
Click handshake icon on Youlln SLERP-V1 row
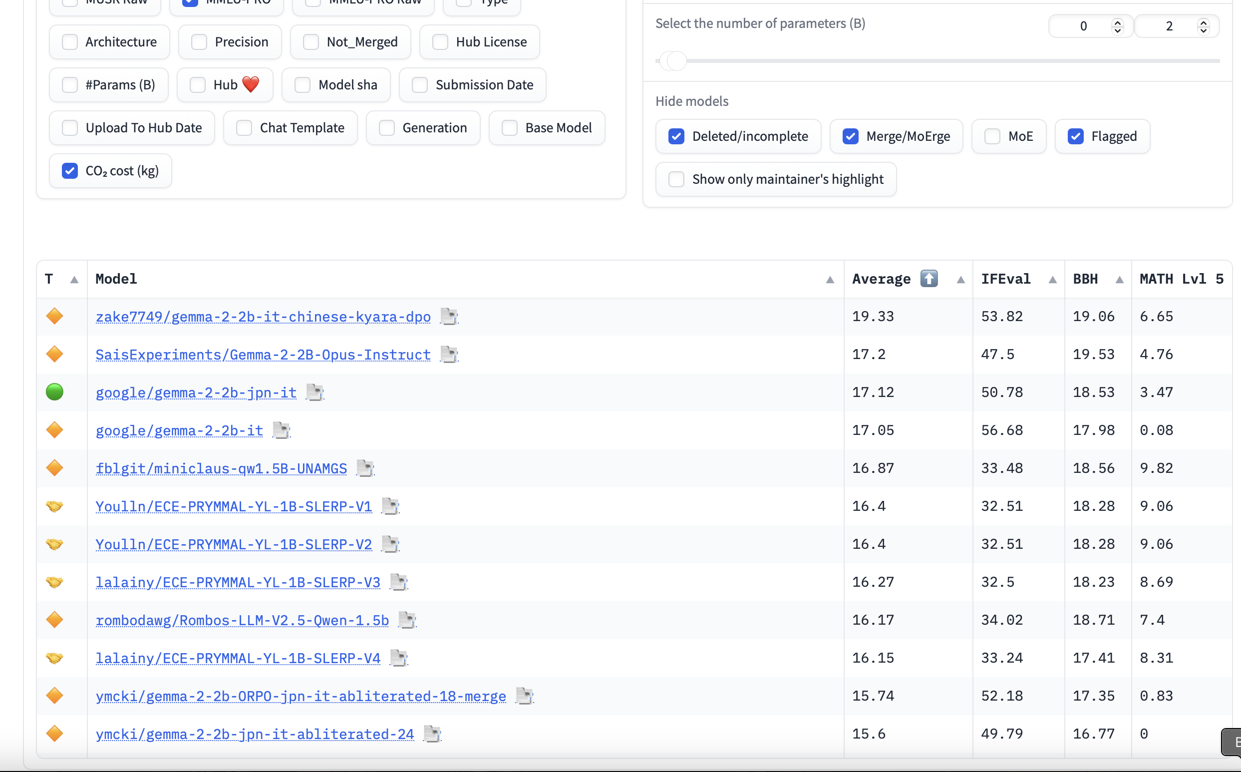54,506
